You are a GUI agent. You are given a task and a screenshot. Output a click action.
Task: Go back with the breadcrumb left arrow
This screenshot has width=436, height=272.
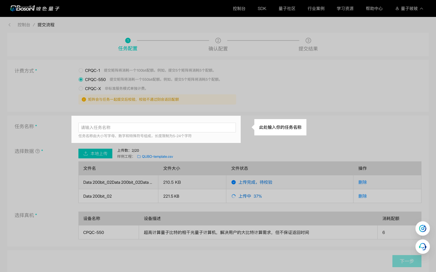[x=10, y=25]
